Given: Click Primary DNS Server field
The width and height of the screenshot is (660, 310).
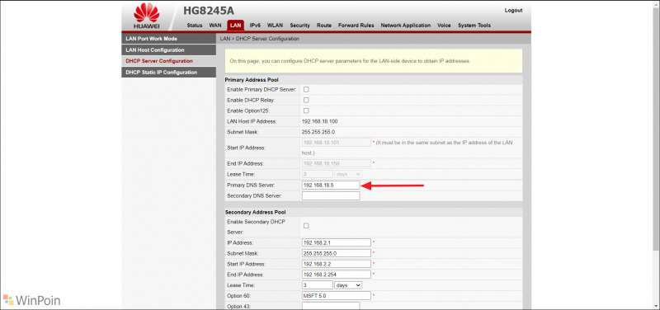Looking at the screenshot, I should 331,185.
